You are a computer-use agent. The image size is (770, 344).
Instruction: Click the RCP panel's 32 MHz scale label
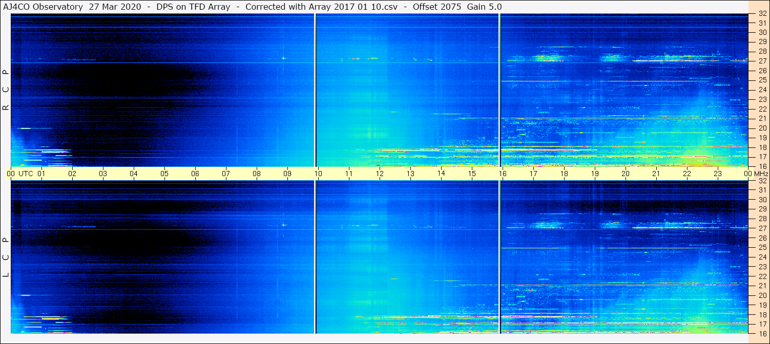coord(762,14)
